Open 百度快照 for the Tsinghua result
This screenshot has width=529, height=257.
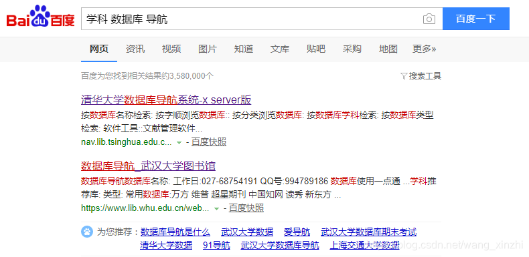[209, 142]
